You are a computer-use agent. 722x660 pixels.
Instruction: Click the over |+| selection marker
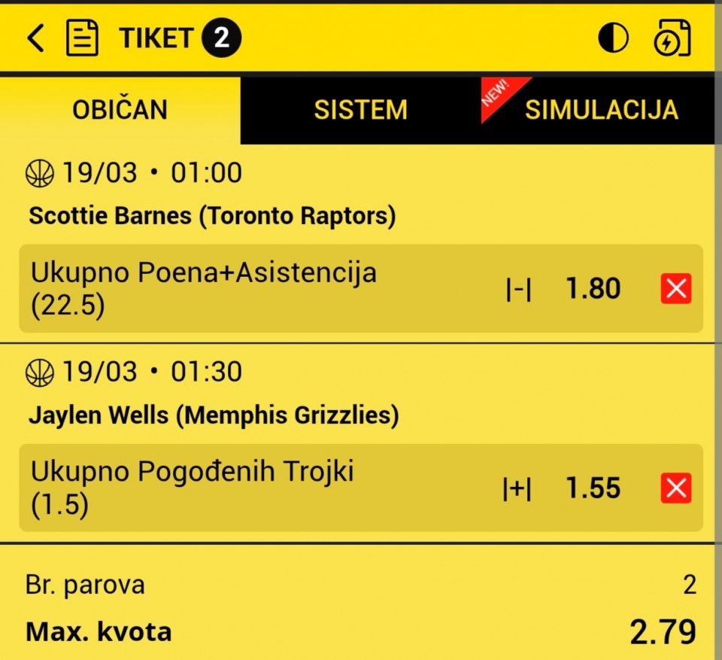pos(517,489)
